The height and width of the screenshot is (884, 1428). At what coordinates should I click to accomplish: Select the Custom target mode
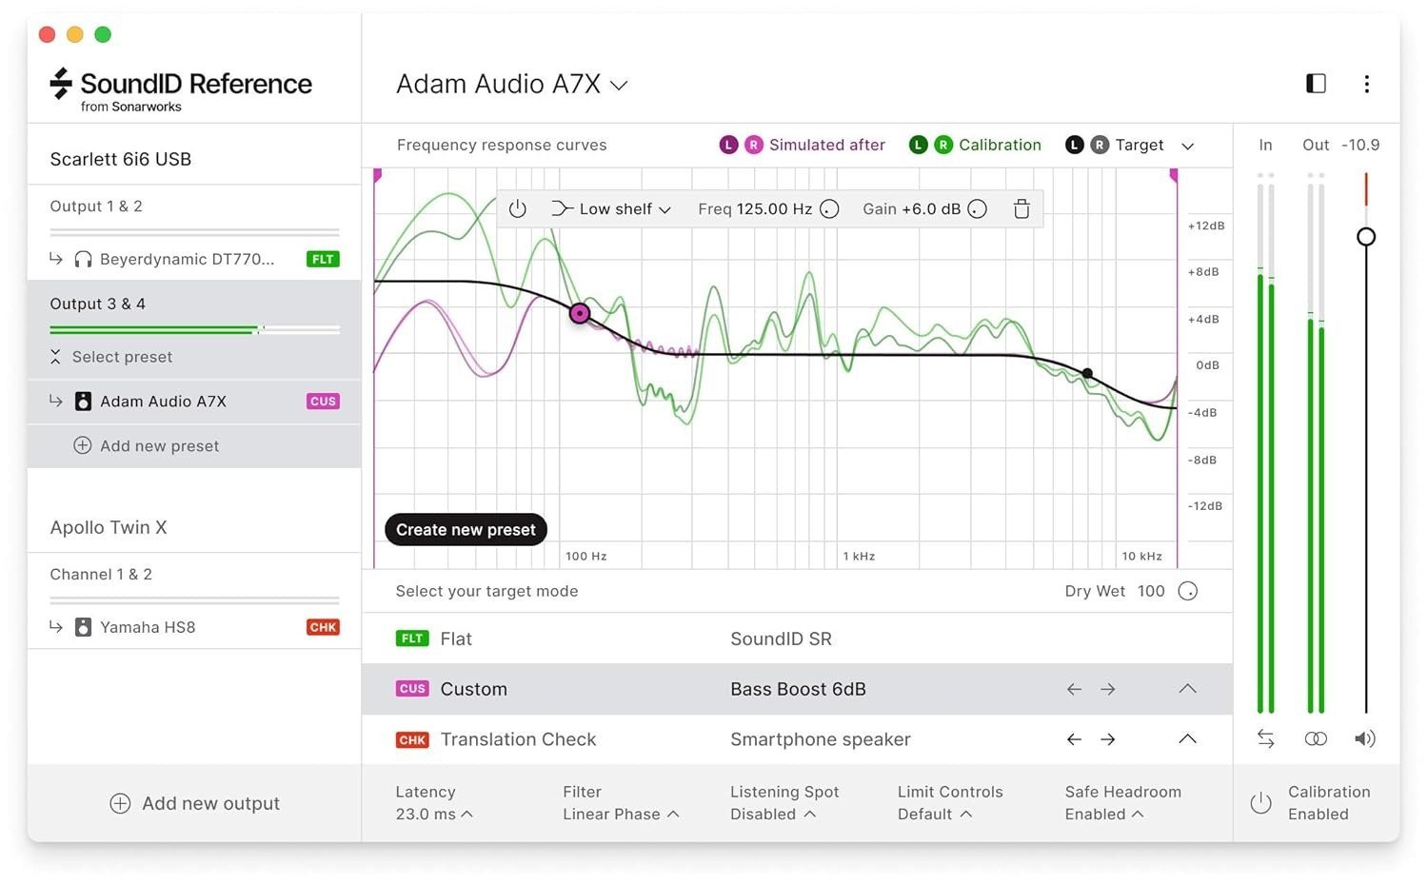[797, 689]
